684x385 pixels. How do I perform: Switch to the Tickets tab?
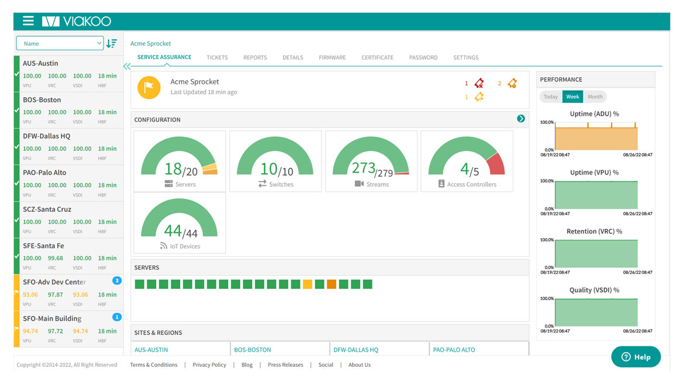pos(217,57)
